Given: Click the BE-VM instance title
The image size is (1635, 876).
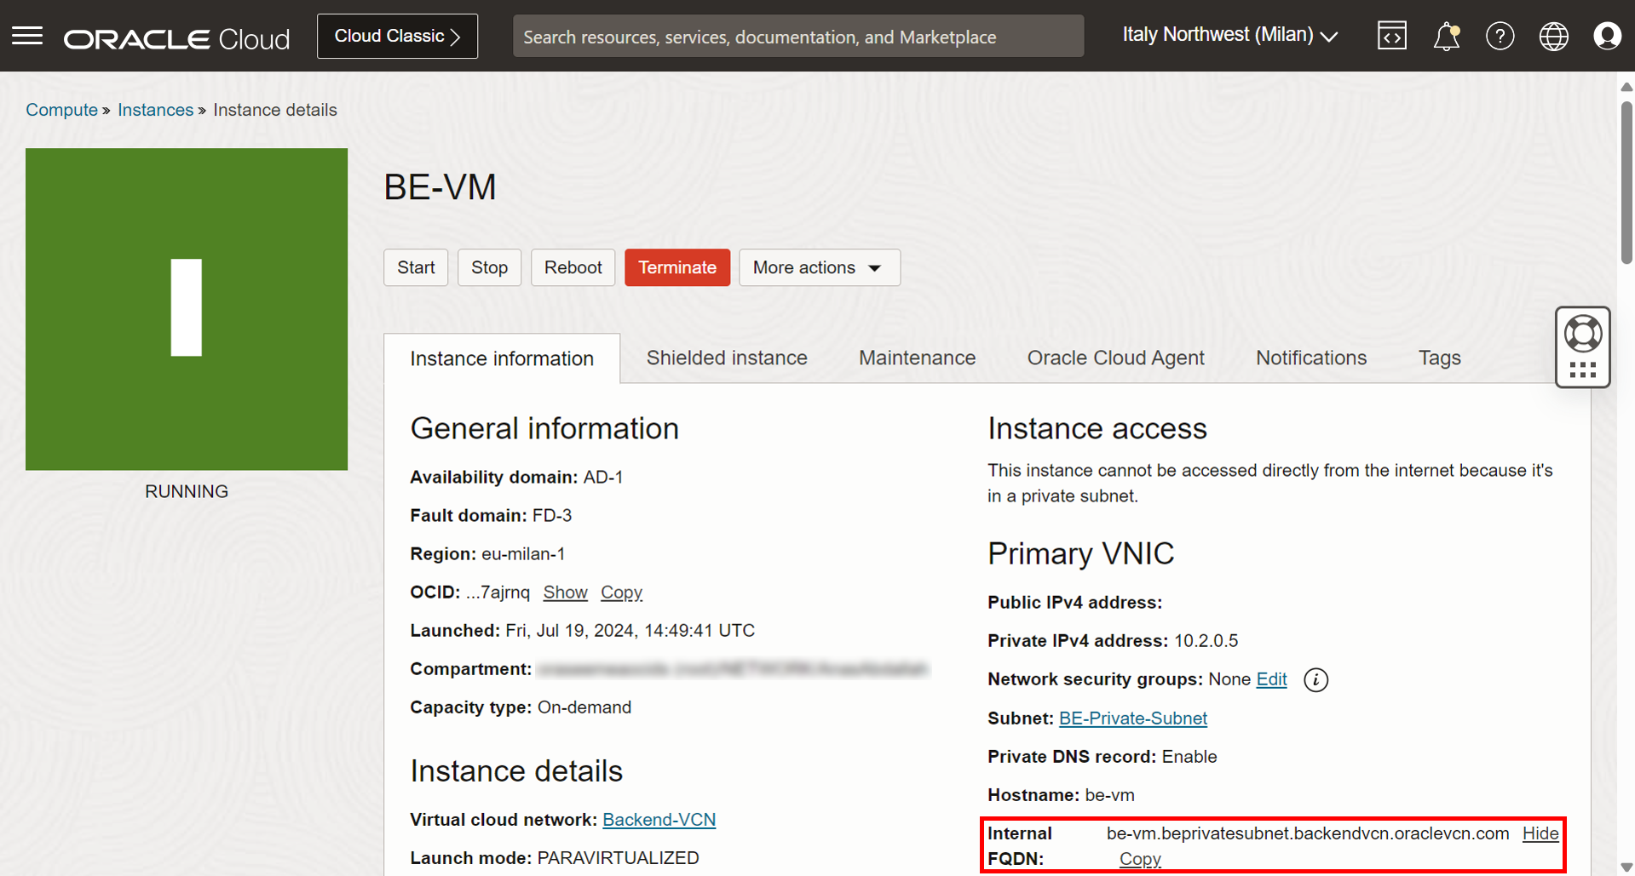Looking at the screenshot, I should pos(440,186).
